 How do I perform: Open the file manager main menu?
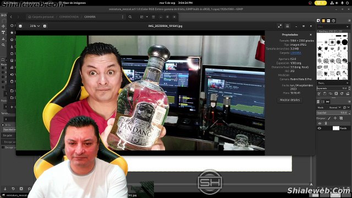pos(153,17)
